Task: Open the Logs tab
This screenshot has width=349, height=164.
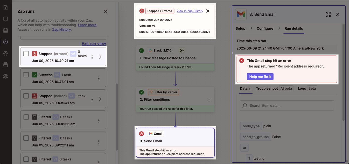Action: click(308, 88)
